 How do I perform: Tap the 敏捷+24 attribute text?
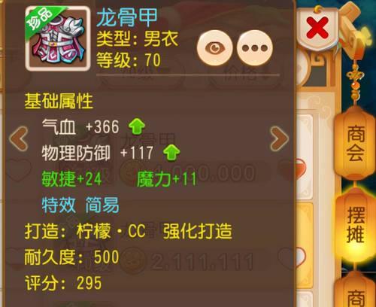tap(71, 179)
